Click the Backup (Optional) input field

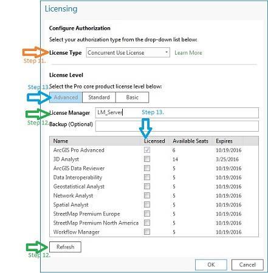pyautogui.click(x=177, y=126)
